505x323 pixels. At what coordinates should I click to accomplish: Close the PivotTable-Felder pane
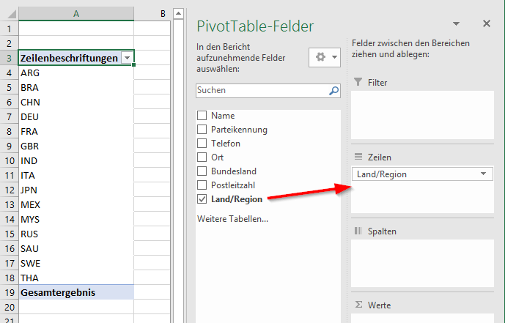487,24
